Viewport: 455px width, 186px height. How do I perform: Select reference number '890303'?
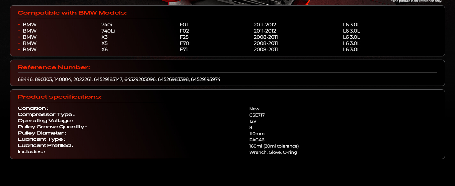[44, 80]
